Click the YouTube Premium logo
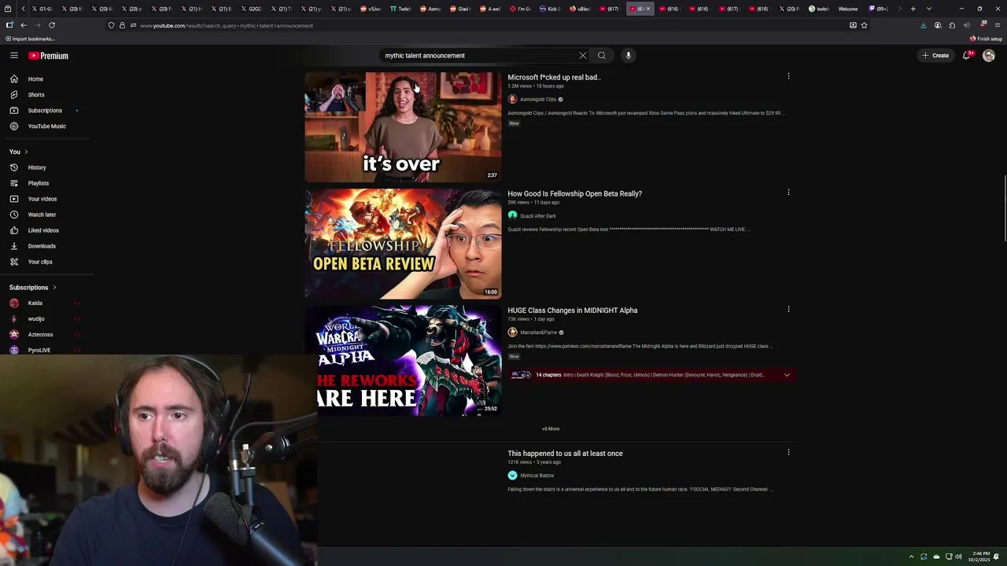Viewport: 1007px width, 566px height. (49, 56)
